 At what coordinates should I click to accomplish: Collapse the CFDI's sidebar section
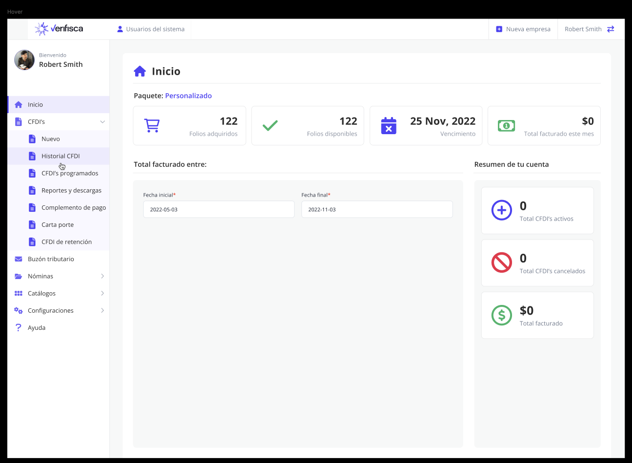102,122
